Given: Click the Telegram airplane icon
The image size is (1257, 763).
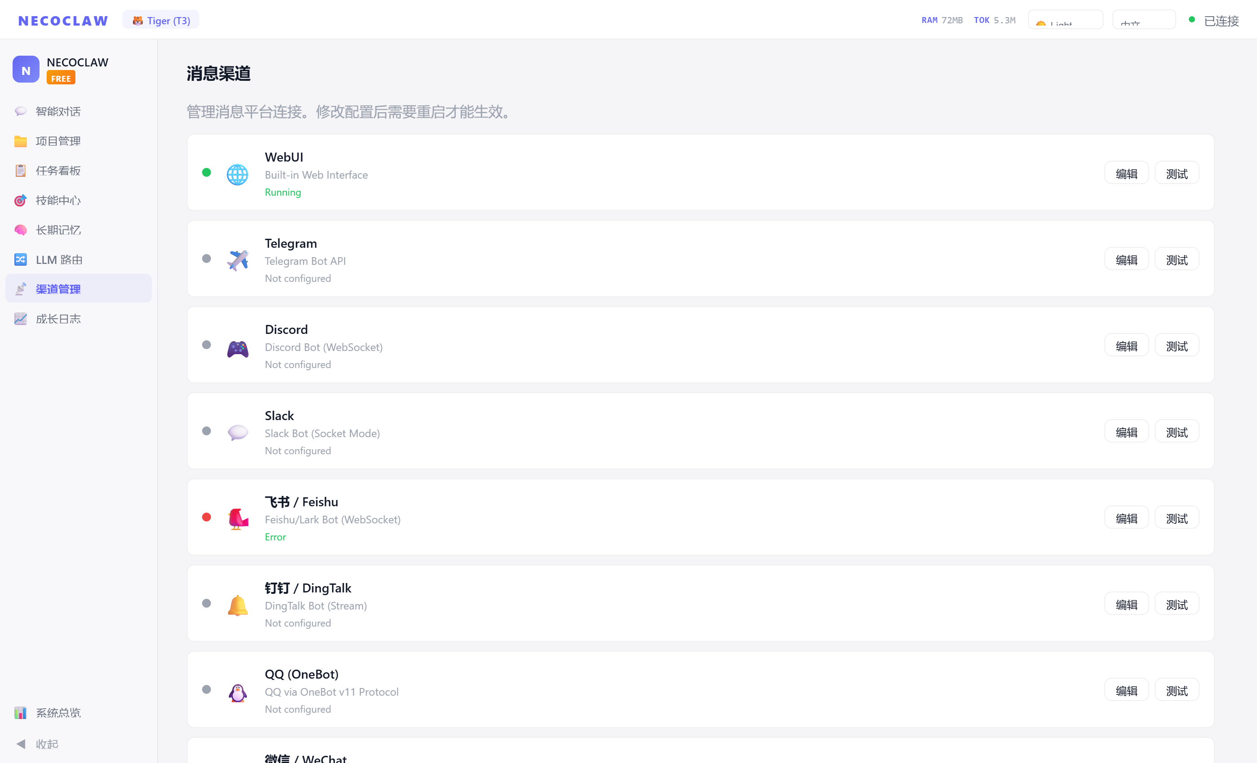Looking at the screenshot, I should (x=237, y=260).
